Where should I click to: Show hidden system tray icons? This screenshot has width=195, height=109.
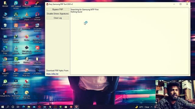pyautogui.click(x=152, y=107)
